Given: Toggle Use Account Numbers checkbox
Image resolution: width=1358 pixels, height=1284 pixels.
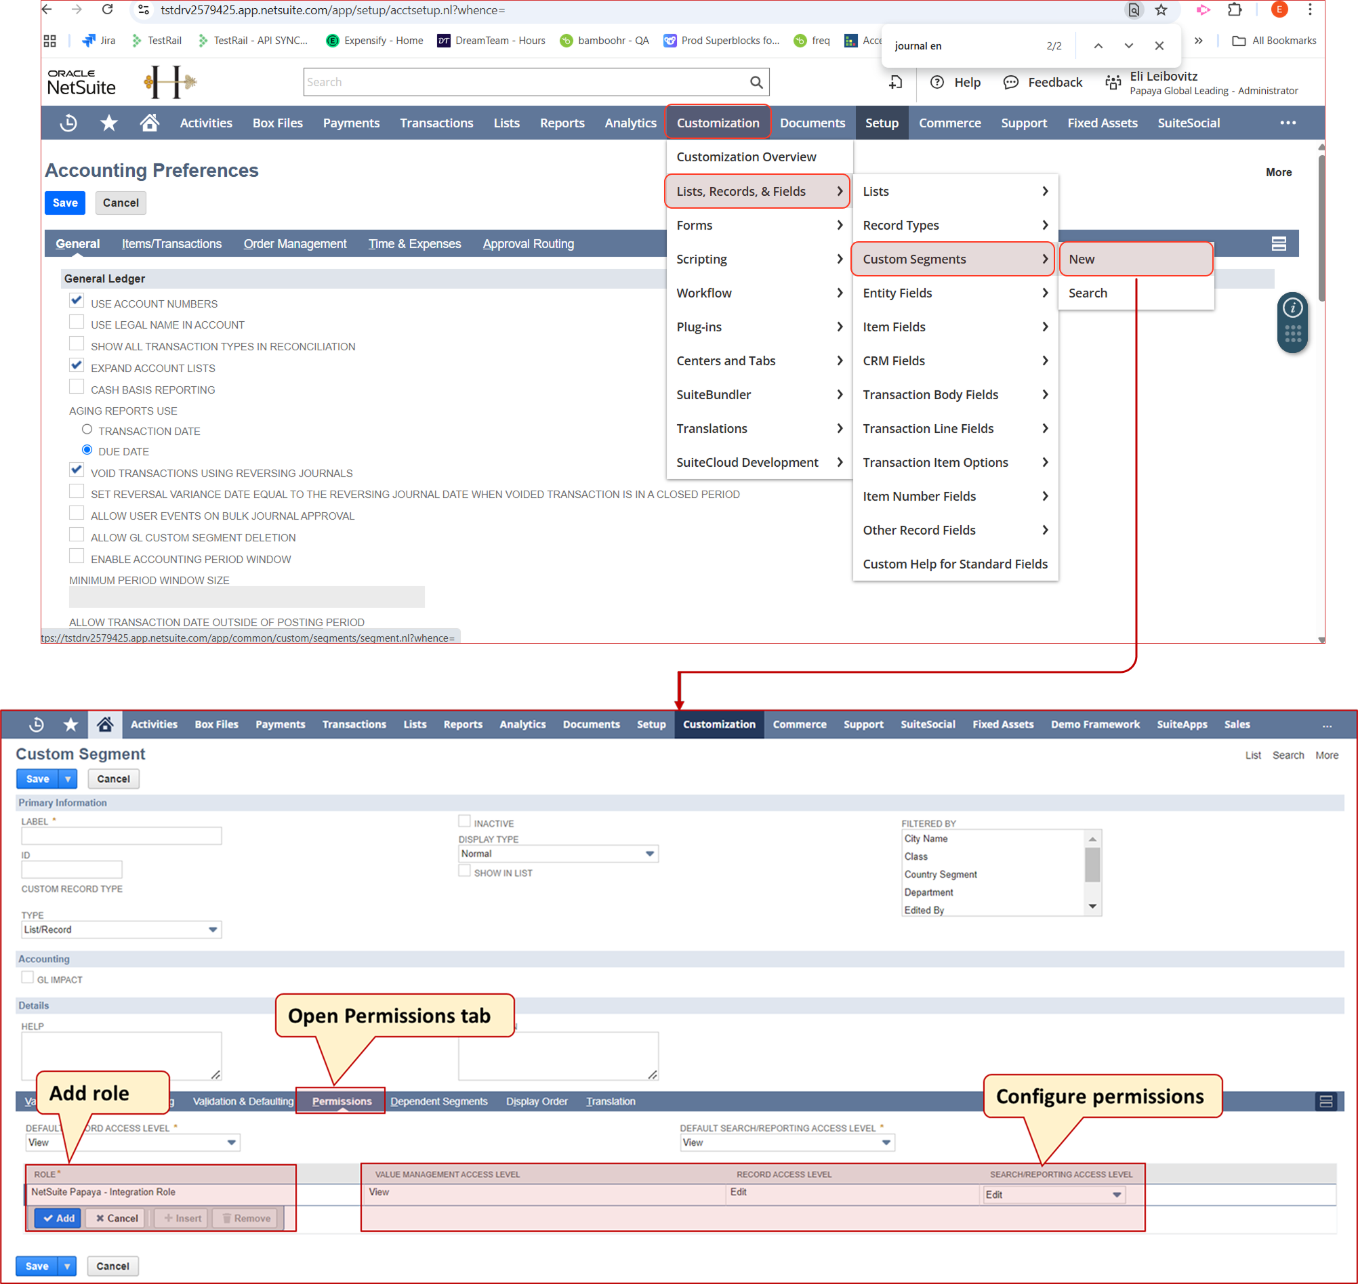Looking at the screenshot, I should point(77,300).
